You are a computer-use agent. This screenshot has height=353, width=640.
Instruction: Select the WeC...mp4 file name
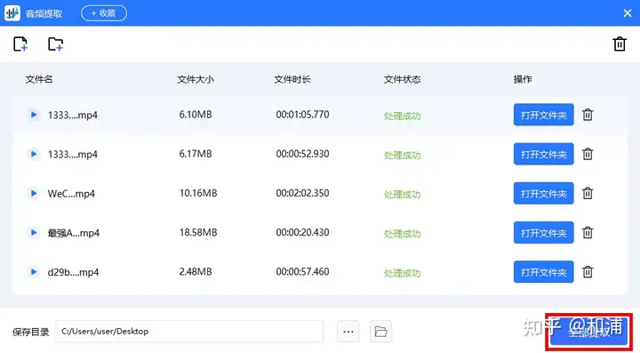[x=71, y=194]
